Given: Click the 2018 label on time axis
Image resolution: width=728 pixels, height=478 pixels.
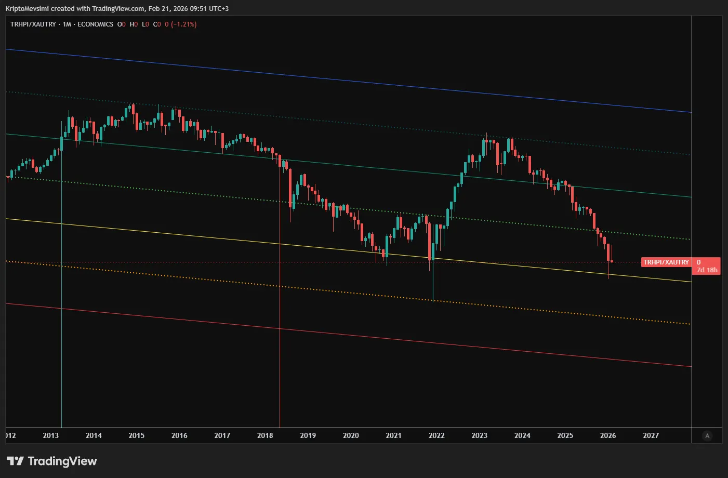Looking at the screenshot, I should point(265,435).
